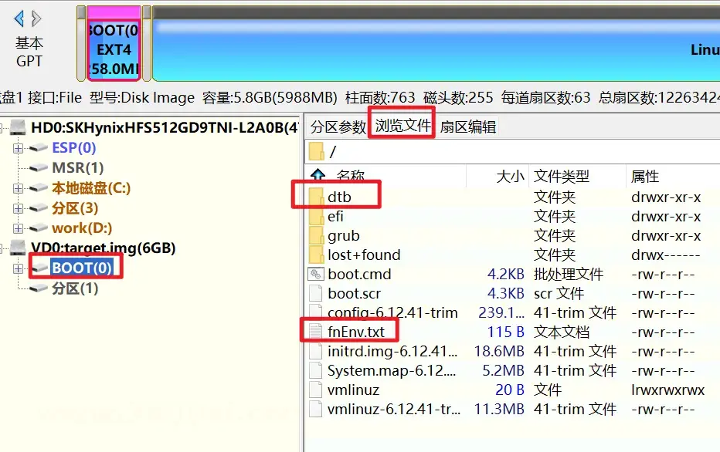Click the previous disk left arrow
Screen dimensions: 720x452
coord(19,19)
